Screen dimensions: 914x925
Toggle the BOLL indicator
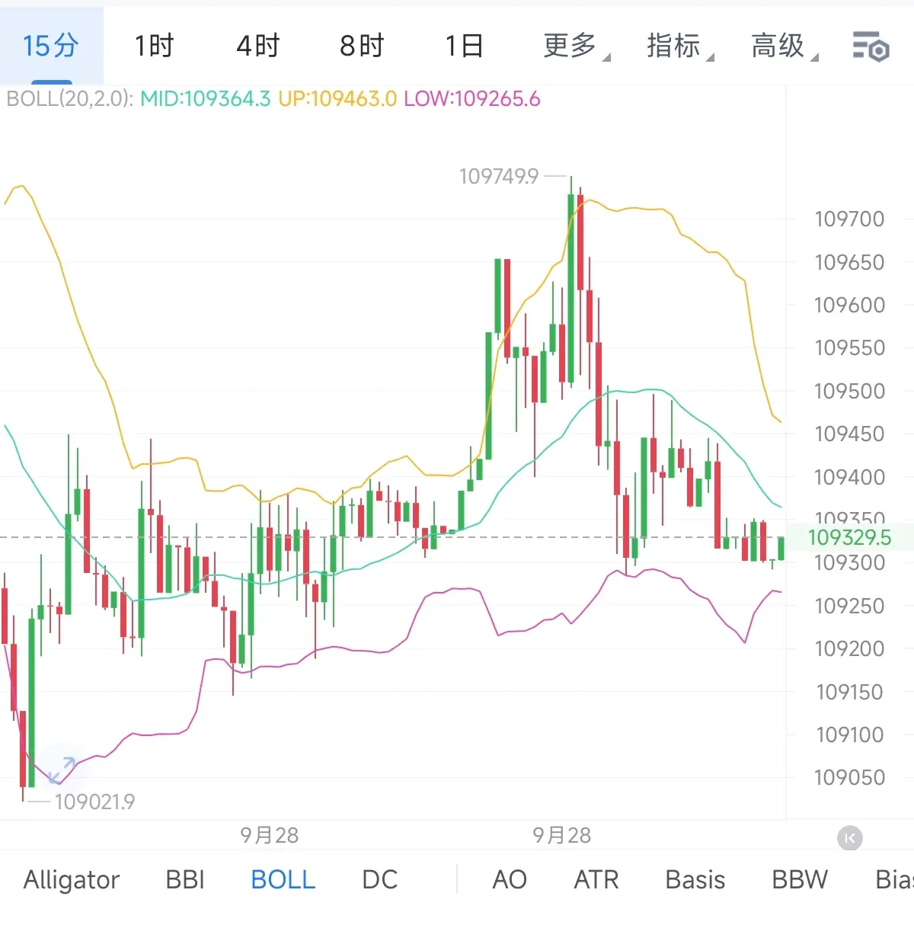click(283, 879)
